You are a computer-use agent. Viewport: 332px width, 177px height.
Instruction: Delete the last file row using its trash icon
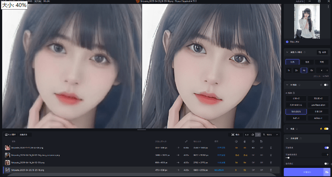[271, 169]
